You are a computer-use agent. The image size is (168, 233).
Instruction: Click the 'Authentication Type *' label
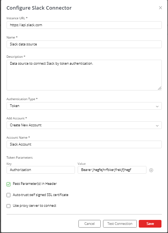tap(22, 99)
